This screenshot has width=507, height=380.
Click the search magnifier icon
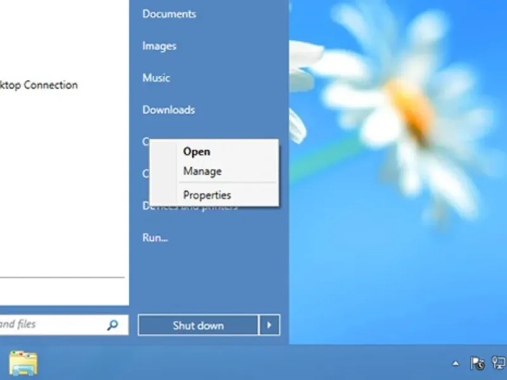tap(112, 325)
